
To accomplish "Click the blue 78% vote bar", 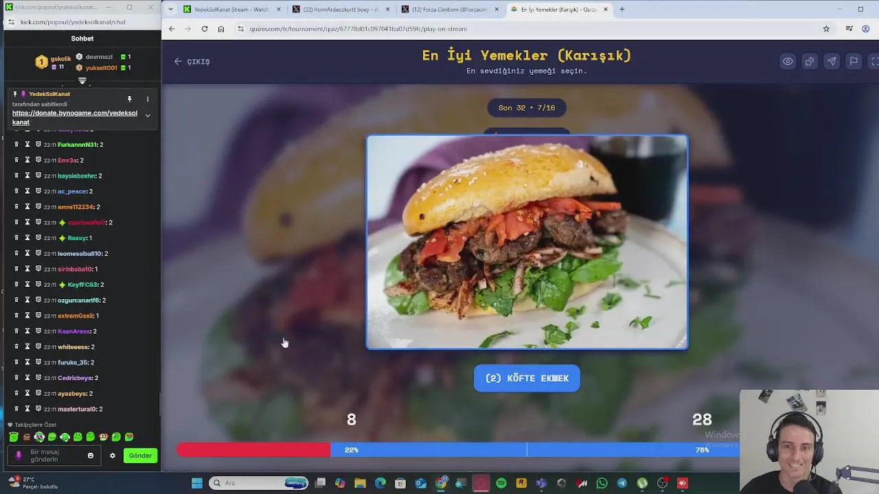I will [535, 449].
